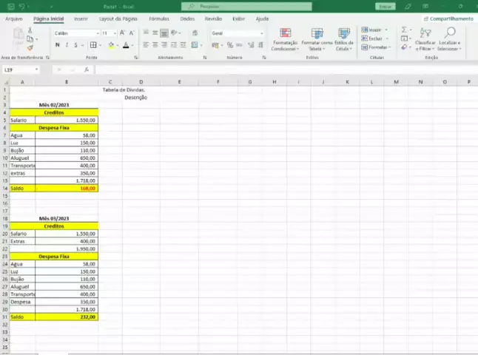Screen dimensions: 478x355
Task: Click the Insert Function fx icon
Action: [87, 70]
